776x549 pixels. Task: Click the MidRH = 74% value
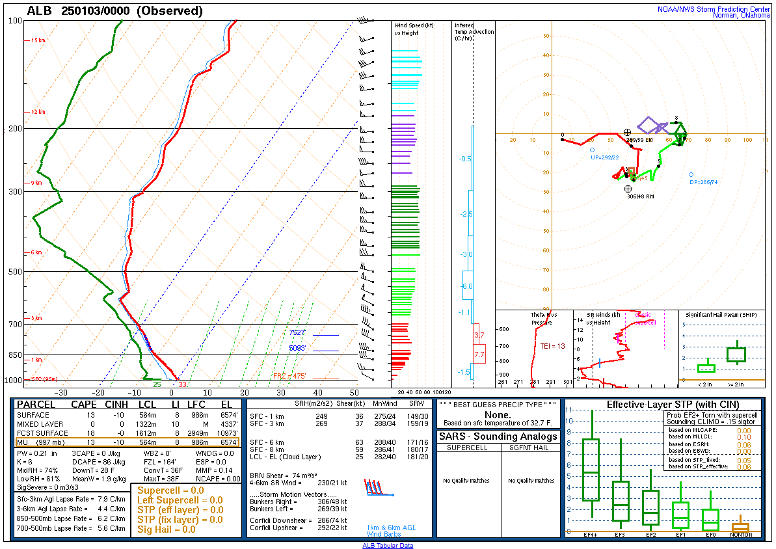click(37, 470)
